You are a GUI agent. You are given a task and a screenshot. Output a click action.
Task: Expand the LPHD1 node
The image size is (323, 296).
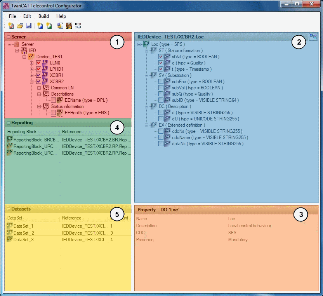[31, 69]
